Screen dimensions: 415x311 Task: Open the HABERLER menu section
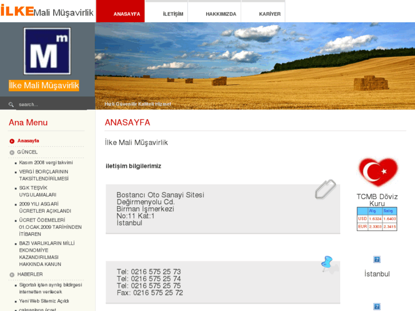pyautogui.click(x=30, y=274)
